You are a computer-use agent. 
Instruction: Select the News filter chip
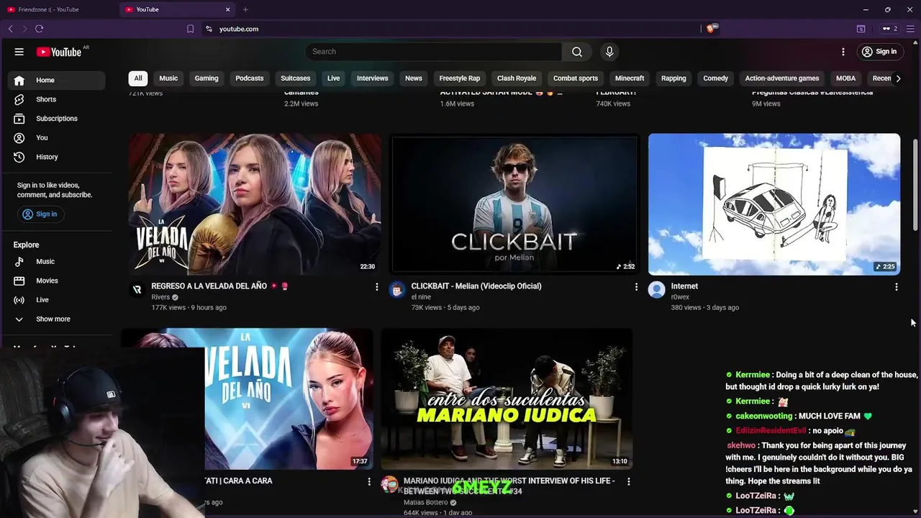click(x=414, y=78)
